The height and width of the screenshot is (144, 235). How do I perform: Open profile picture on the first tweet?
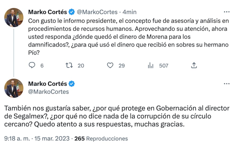click(x=14, y=19)
